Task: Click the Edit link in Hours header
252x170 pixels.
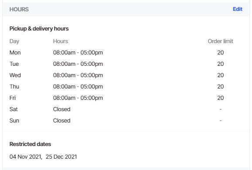Action: tap(238, 9)
